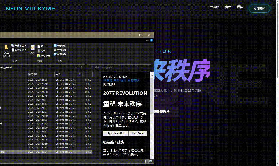The height and width of the screenshot is (166, 279).
Task: Click the preview pane scrollbar down arrow
Action: pyautogui.click(x=152, y=155)
